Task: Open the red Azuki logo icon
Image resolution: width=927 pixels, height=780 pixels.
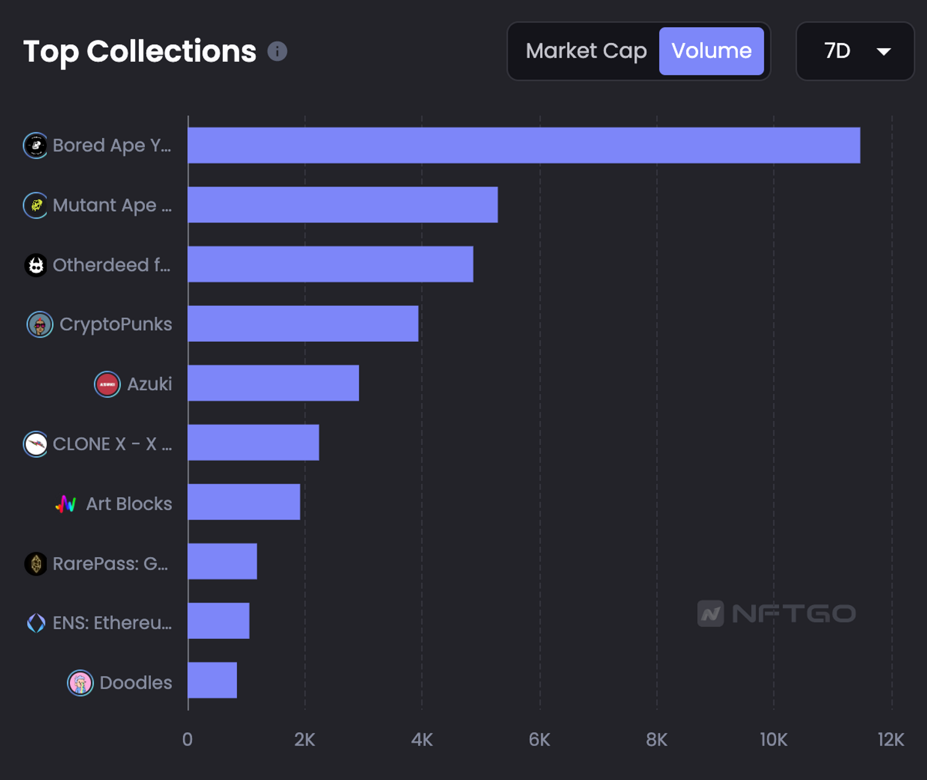Action: (x=107, y=384)
